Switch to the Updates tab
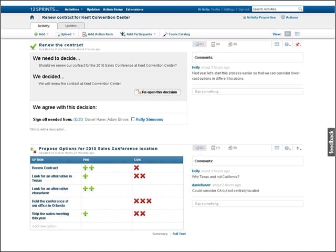The width and height of the screenshot is (336, 252). 71,26
